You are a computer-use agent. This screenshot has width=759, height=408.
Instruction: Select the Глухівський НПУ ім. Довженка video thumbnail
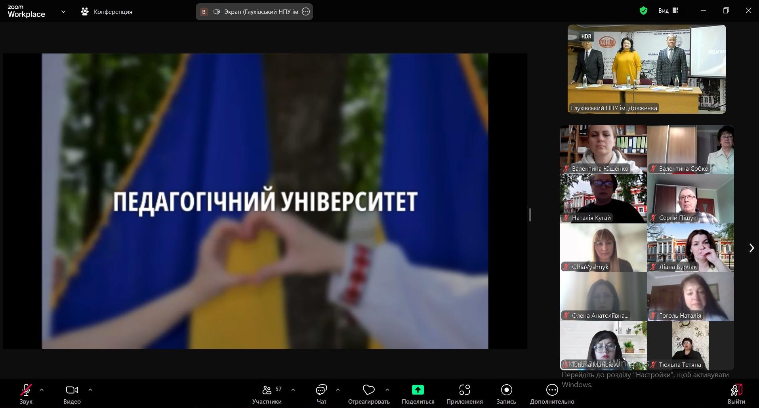point(646,69)
